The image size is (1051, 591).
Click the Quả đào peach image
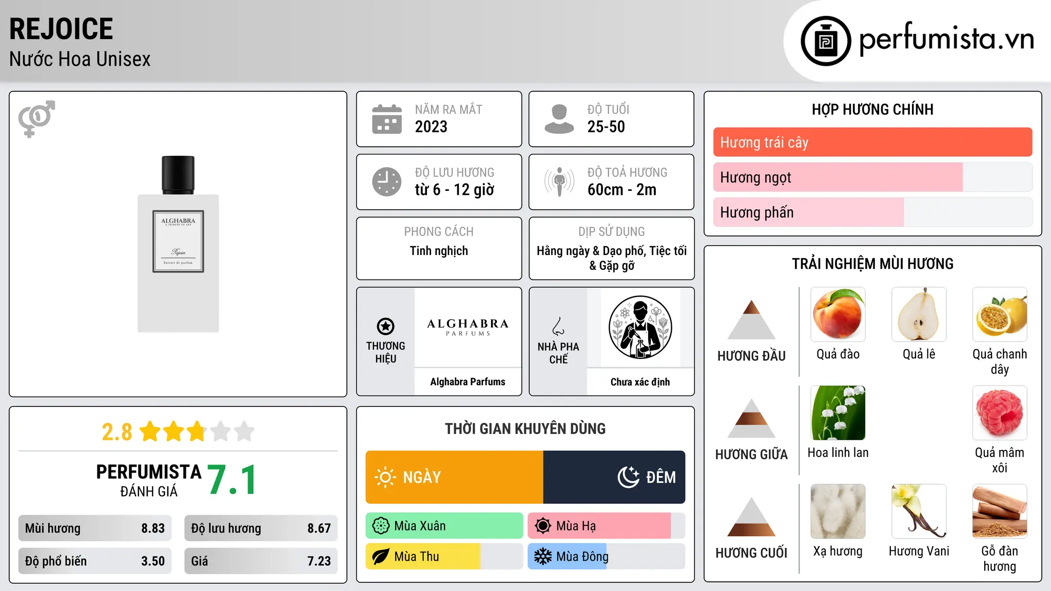pos(838,314)
